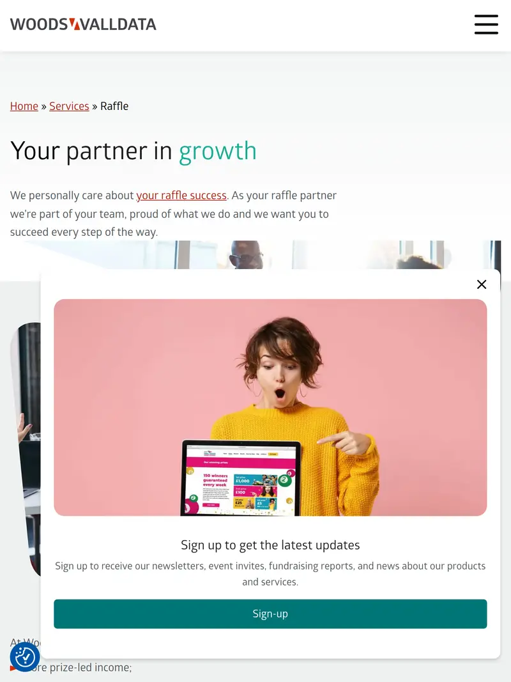The image size is (511, 682).
Task: Click the red triangle mark in the logo
Action: [x=75, y=24]
